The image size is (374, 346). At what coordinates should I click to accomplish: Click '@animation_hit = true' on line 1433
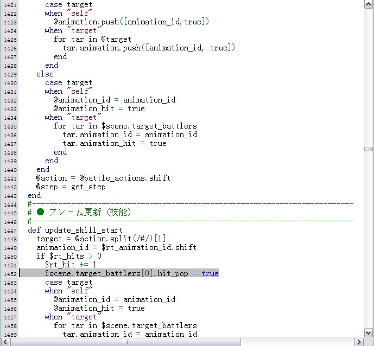point(99,108)
